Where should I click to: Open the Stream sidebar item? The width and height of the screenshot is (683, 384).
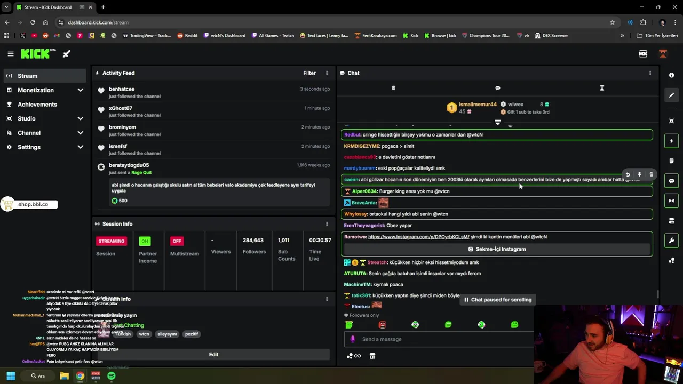[45, 76]
